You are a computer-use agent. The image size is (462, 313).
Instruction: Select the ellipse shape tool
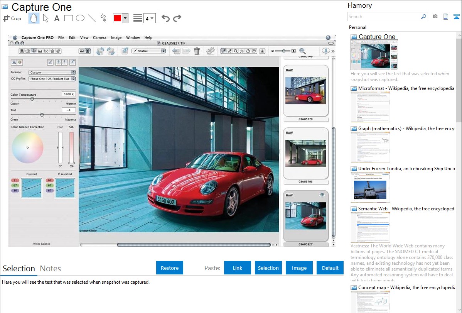click(80, 18)
